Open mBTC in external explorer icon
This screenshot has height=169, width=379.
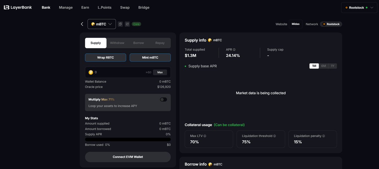[x=127, y=24]
